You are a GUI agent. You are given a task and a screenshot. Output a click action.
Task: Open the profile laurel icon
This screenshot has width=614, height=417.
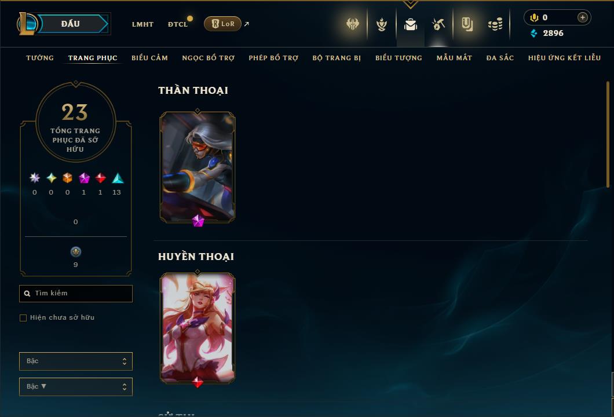381,24
